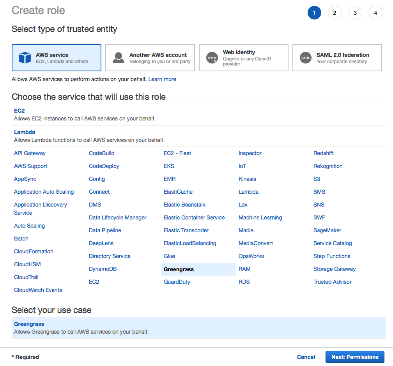Click the AWS service cube icon

click(x=25, y=58)
